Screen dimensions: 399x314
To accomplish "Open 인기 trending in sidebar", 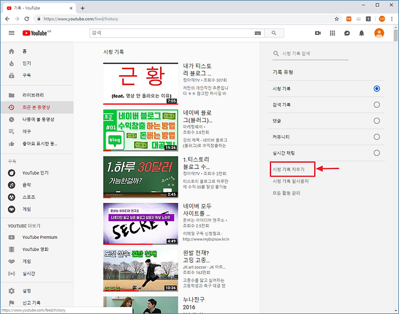I will click(x=37, y=63).
